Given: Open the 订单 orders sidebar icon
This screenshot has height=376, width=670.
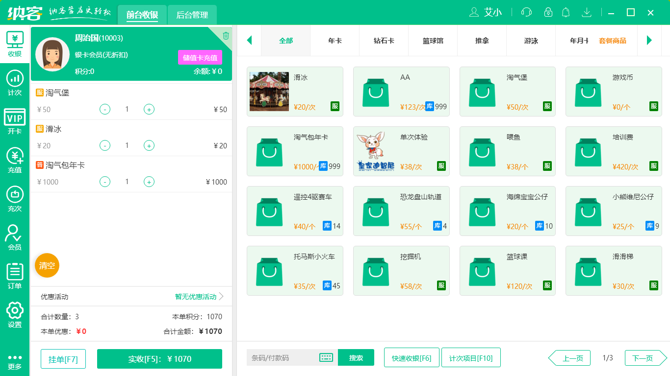Looking at the screenshot, I should click(x=15, y=276).
